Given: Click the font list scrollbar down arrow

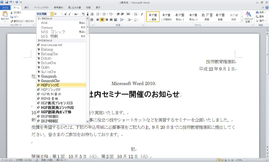Looking at the screenshot, I should (87, 121).
